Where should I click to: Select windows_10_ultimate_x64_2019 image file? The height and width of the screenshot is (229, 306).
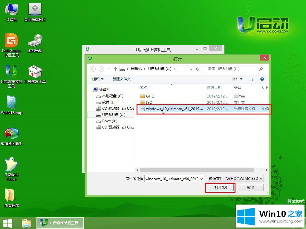pyautogui.click(x=204, y=109)
